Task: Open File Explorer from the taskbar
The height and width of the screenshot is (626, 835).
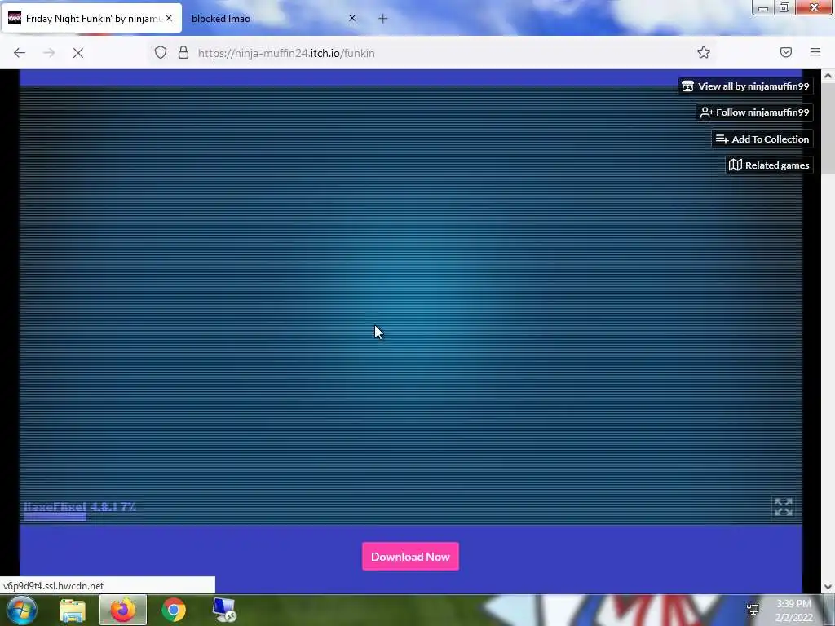Action: coord(73,610)
